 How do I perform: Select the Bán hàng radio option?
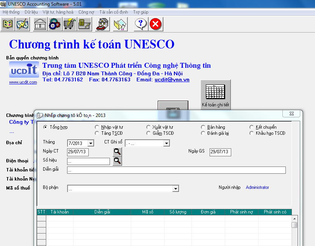coord(203,127)
